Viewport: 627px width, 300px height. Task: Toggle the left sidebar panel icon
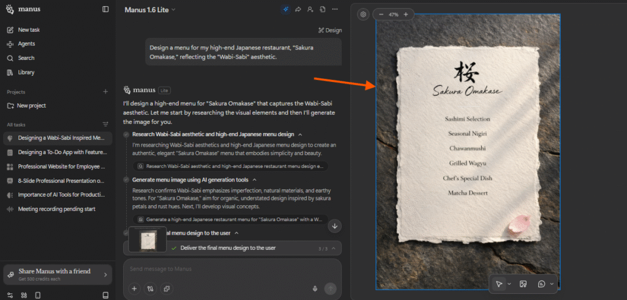(x=105, y=9)
